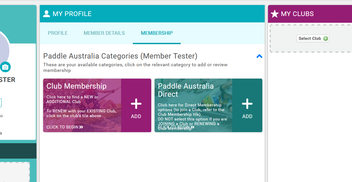Image resolution: width=352 pixels, height=182 pixels.
Task: Click the camera icon to change photo
Action: coord(5,67)
